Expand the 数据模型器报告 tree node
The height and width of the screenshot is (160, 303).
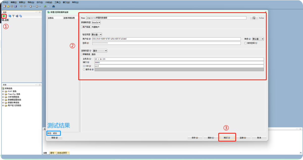coord(3,100)
